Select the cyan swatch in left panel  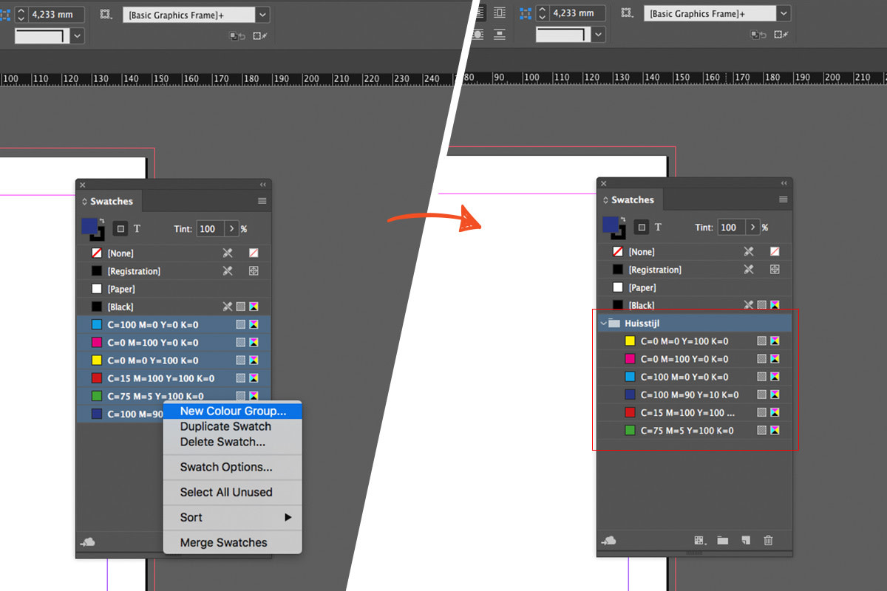[x=174, y=324]
